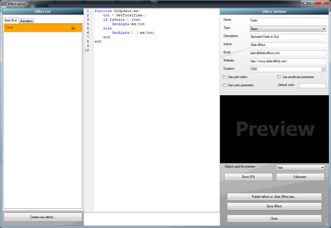Publish effect on Slide Effect site

[274, 197]
